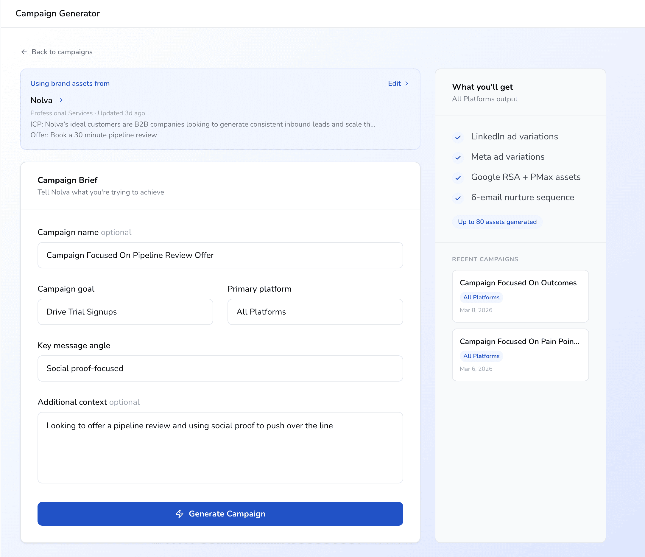Click the back arrow icon
645x557 pixels.
coord(24,52)
